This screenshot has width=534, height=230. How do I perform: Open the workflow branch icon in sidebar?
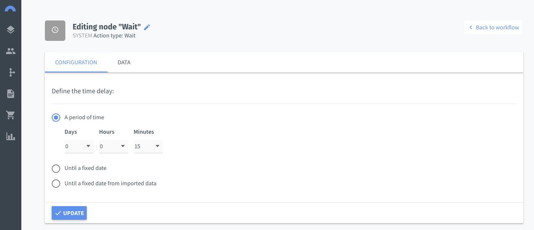(11, 72)
